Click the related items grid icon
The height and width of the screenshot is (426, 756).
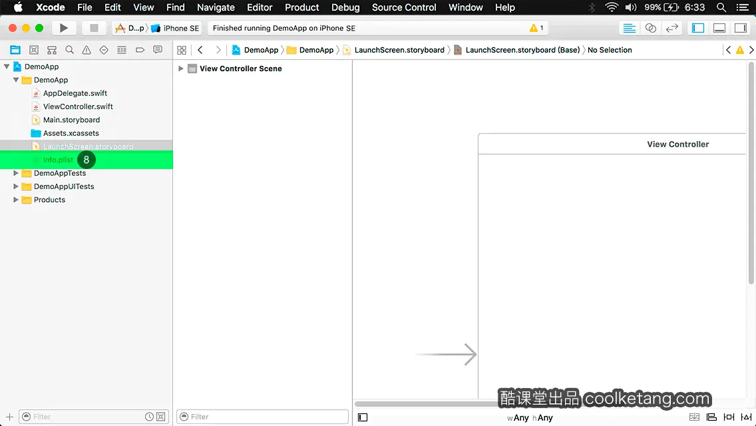click(182, 50)
